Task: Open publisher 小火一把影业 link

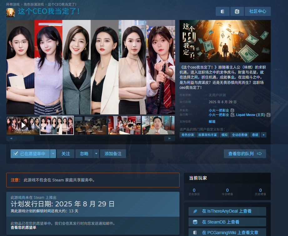Action: pyautogui.click(x=219, y=115)
